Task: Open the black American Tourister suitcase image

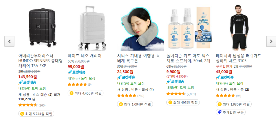Action: tap(42, 27)
